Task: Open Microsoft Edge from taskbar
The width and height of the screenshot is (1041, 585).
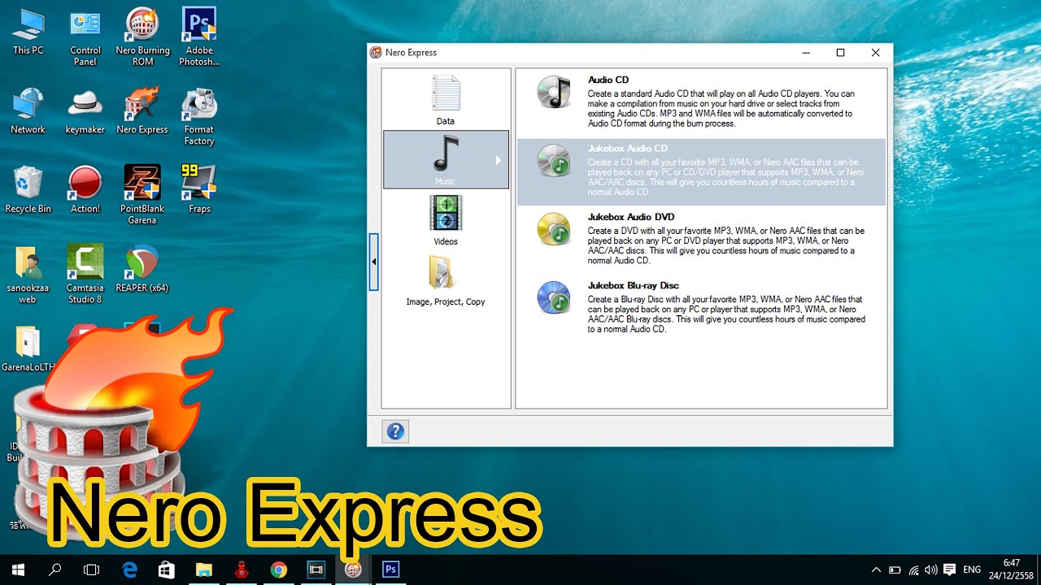Action: pos(129,570)
